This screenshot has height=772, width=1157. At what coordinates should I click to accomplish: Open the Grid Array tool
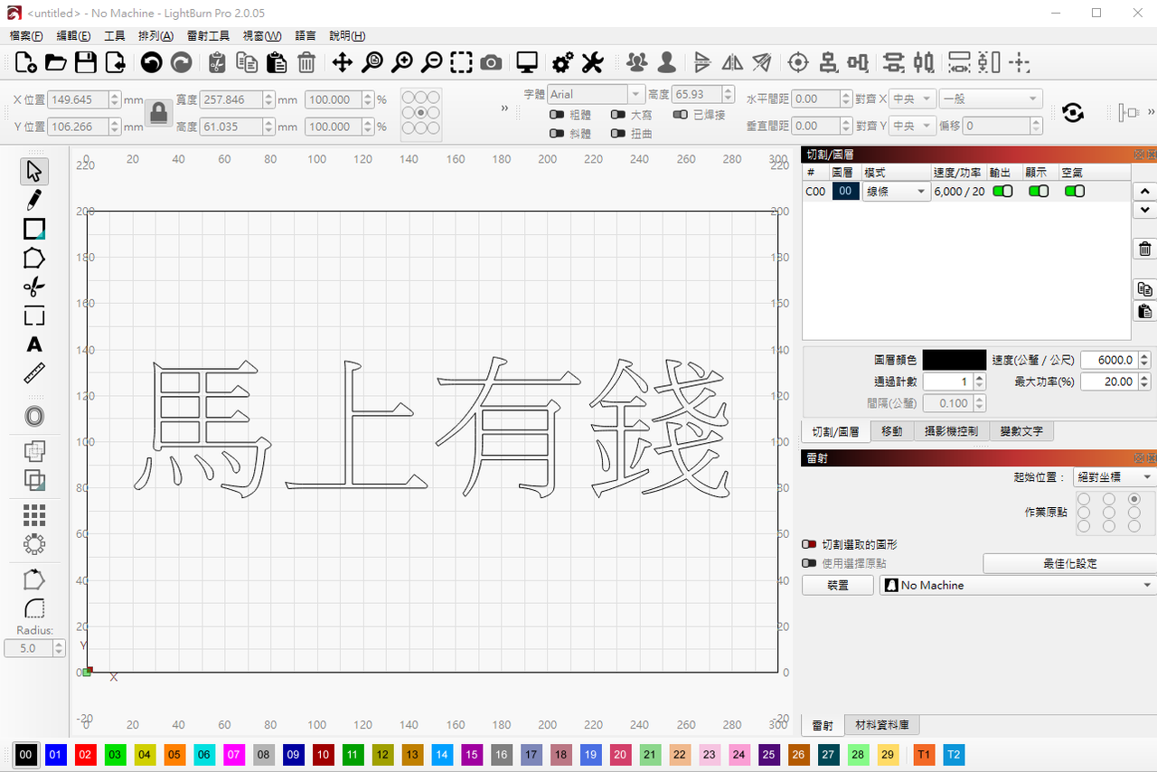coord(34,515)
